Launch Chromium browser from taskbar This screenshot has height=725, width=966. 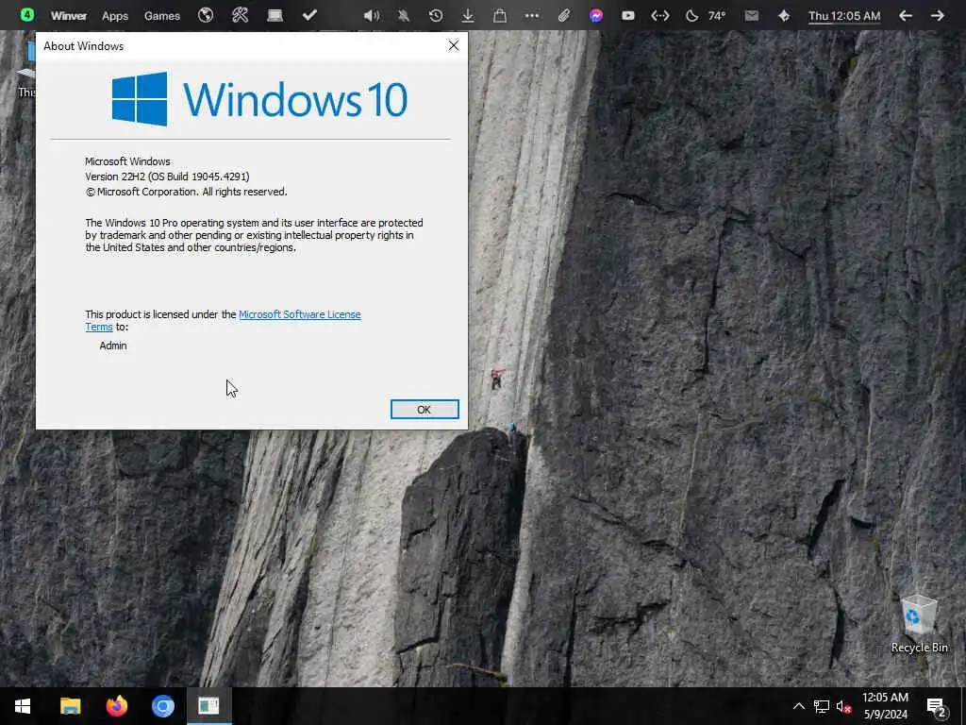coord(162,706)
